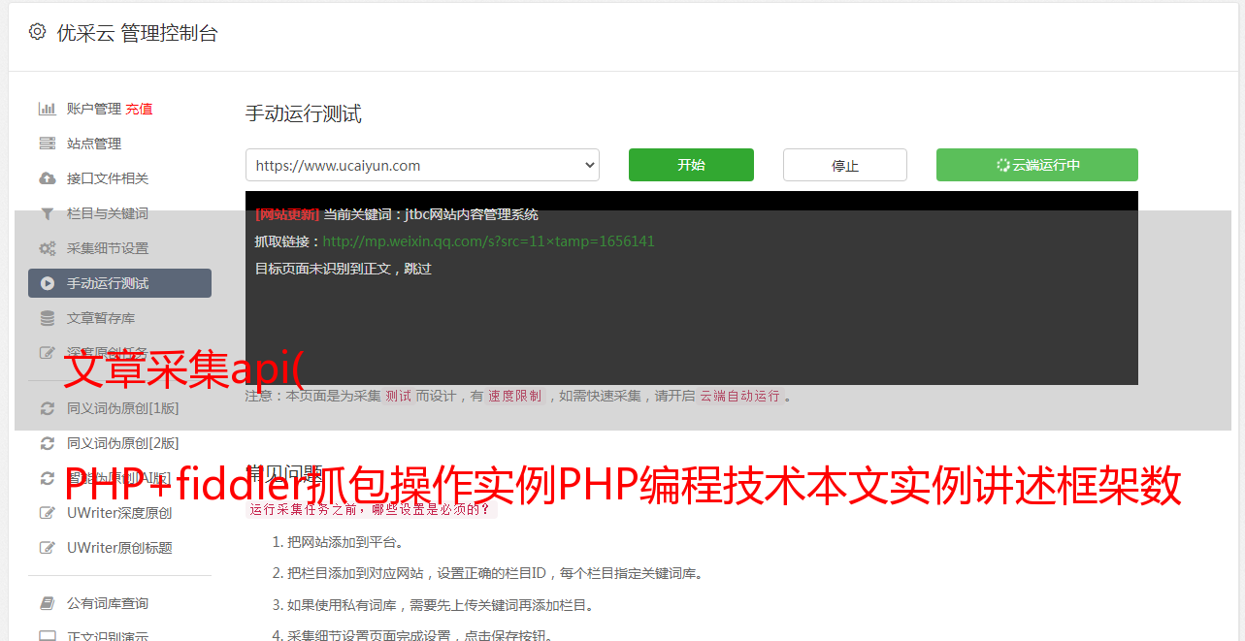Click the spinner icon in 云端运行中 button
This screenshot has width=1245, height=641.
coord(1003,165)
